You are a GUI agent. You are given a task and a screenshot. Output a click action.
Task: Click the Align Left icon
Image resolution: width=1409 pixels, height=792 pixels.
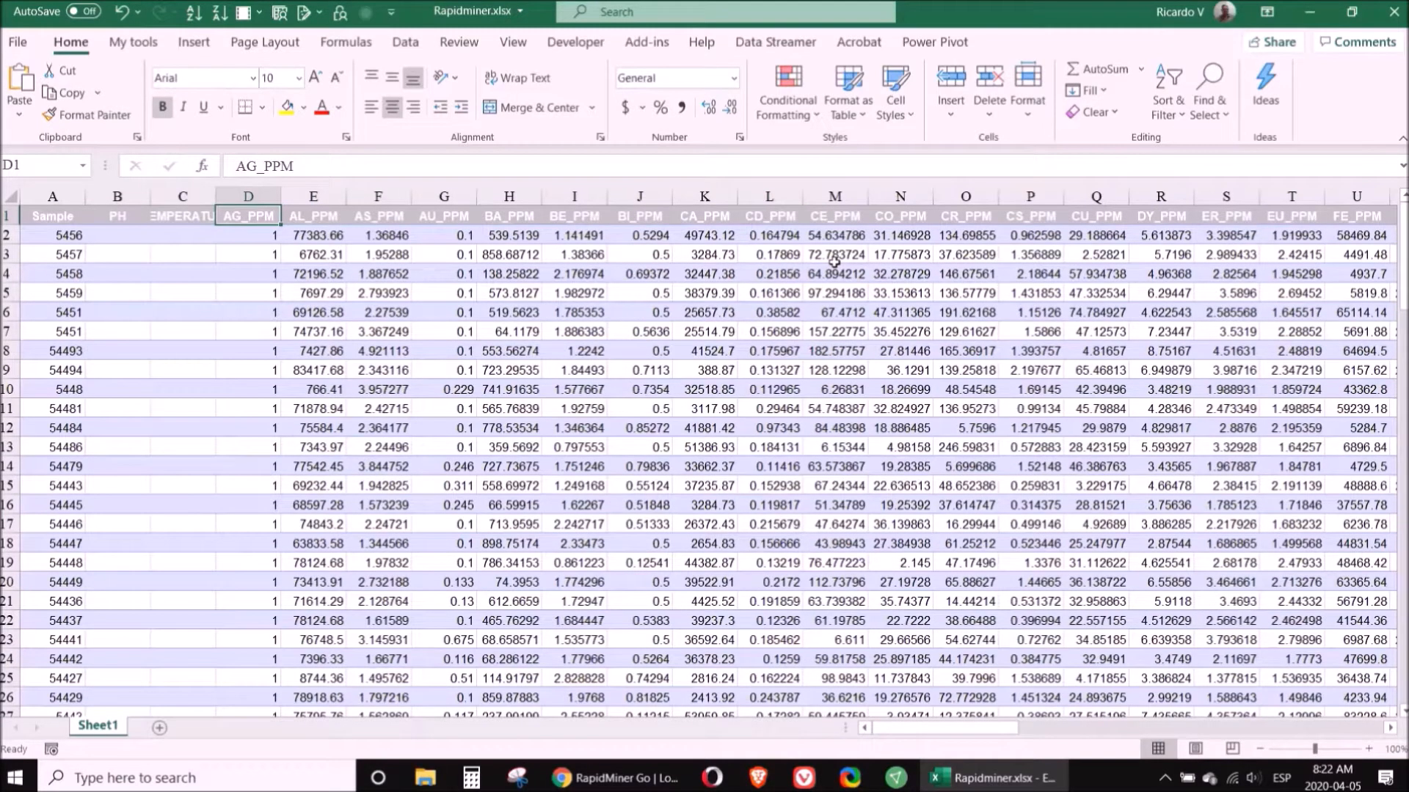pyautogui.click(x=371, y=107)
